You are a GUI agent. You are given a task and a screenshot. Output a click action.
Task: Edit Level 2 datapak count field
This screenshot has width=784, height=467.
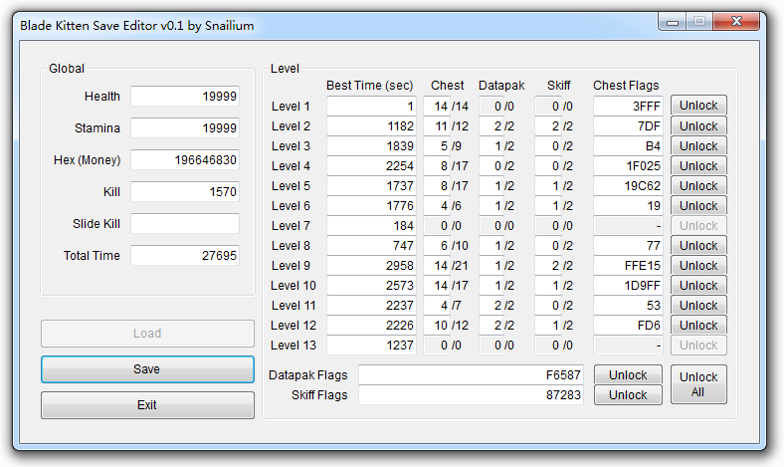[x=491, y=126]
